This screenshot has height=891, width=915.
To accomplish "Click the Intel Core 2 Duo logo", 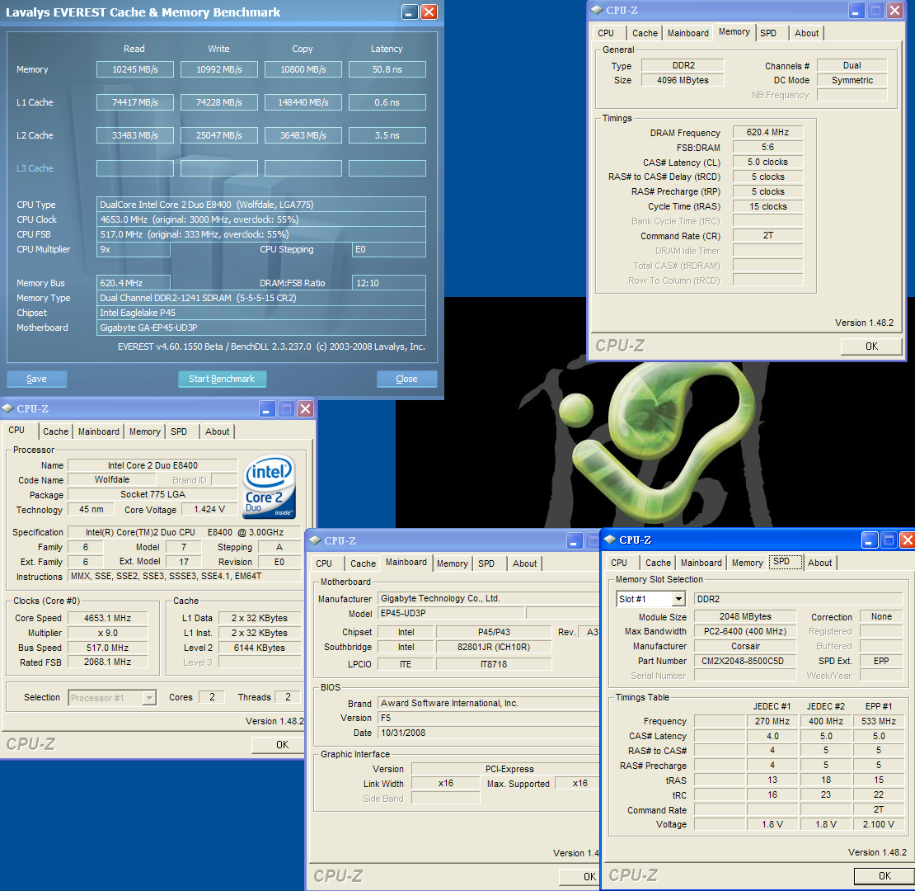I will [x=269, y=488].
